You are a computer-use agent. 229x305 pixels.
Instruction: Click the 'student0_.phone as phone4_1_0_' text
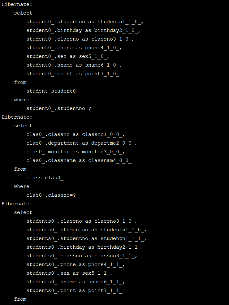click(74, 48)
